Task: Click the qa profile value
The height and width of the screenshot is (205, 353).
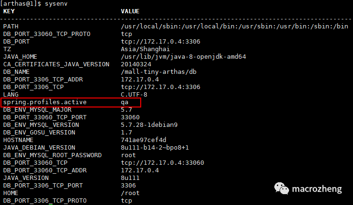Action: (x=125, y=103)
